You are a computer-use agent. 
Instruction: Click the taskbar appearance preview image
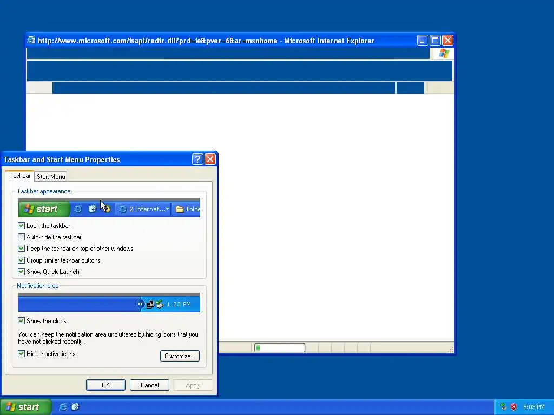pyautogui.click(x=109, y=207)
